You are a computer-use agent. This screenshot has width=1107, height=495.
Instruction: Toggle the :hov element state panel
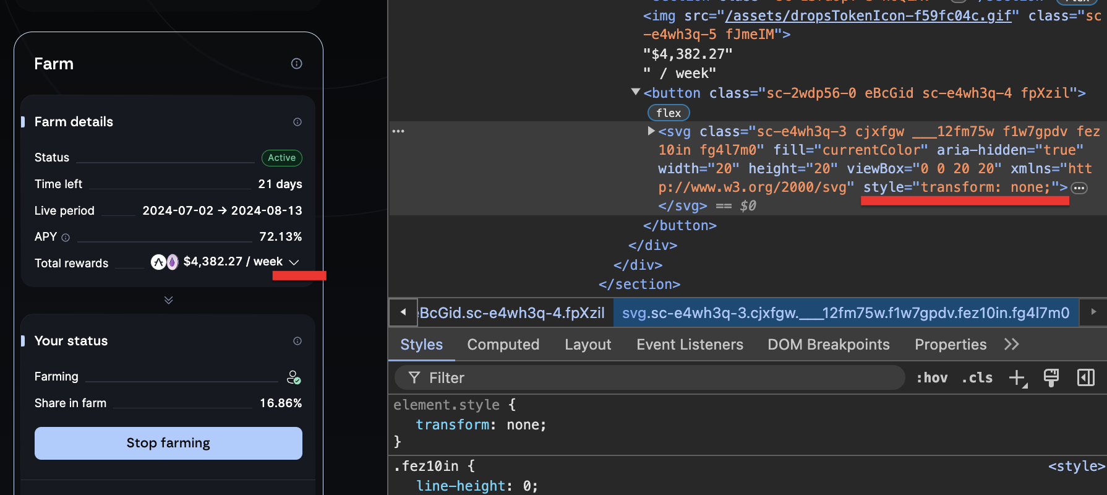click(x=931, y=378)
